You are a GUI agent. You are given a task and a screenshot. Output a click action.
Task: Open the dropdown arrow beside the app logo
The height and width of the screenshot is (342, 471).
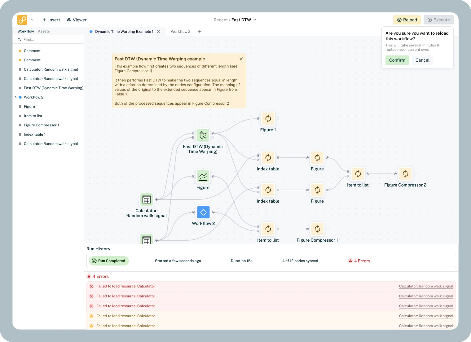[32, 20]
